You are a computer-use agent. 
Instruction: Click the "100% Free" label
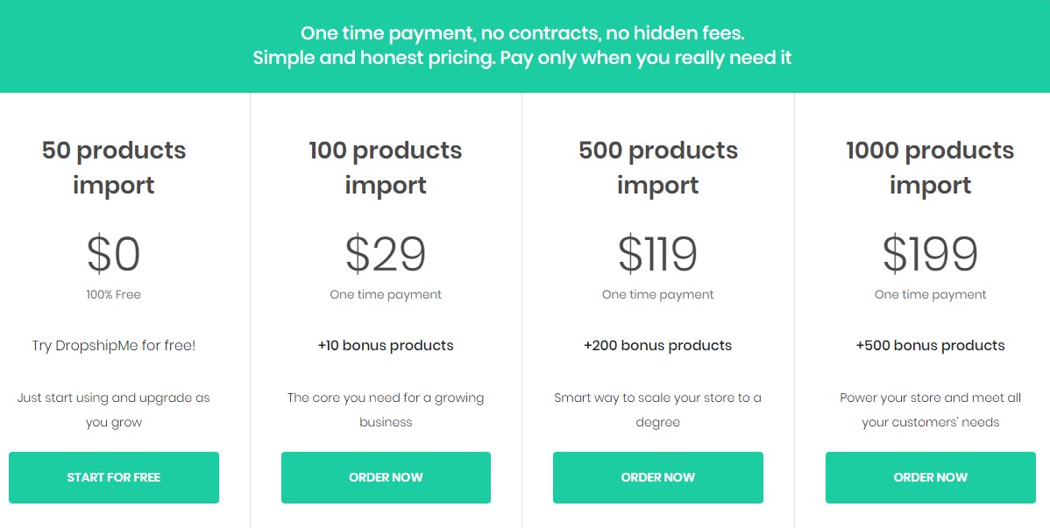pyautogui.click(x=114, y=294)
